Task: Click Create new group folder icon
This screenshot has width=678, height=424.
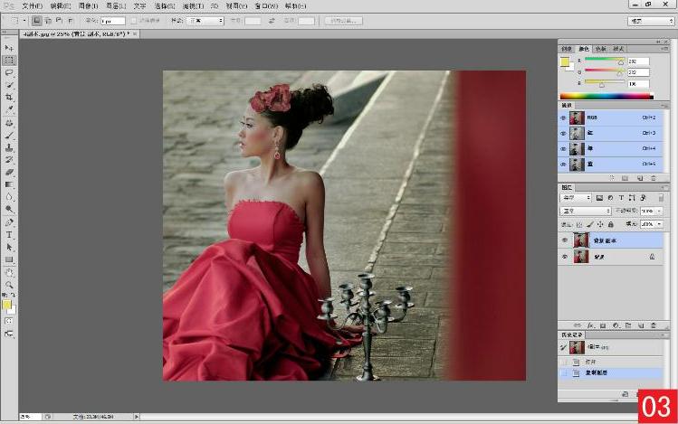Action: click(x=628, y=325)
